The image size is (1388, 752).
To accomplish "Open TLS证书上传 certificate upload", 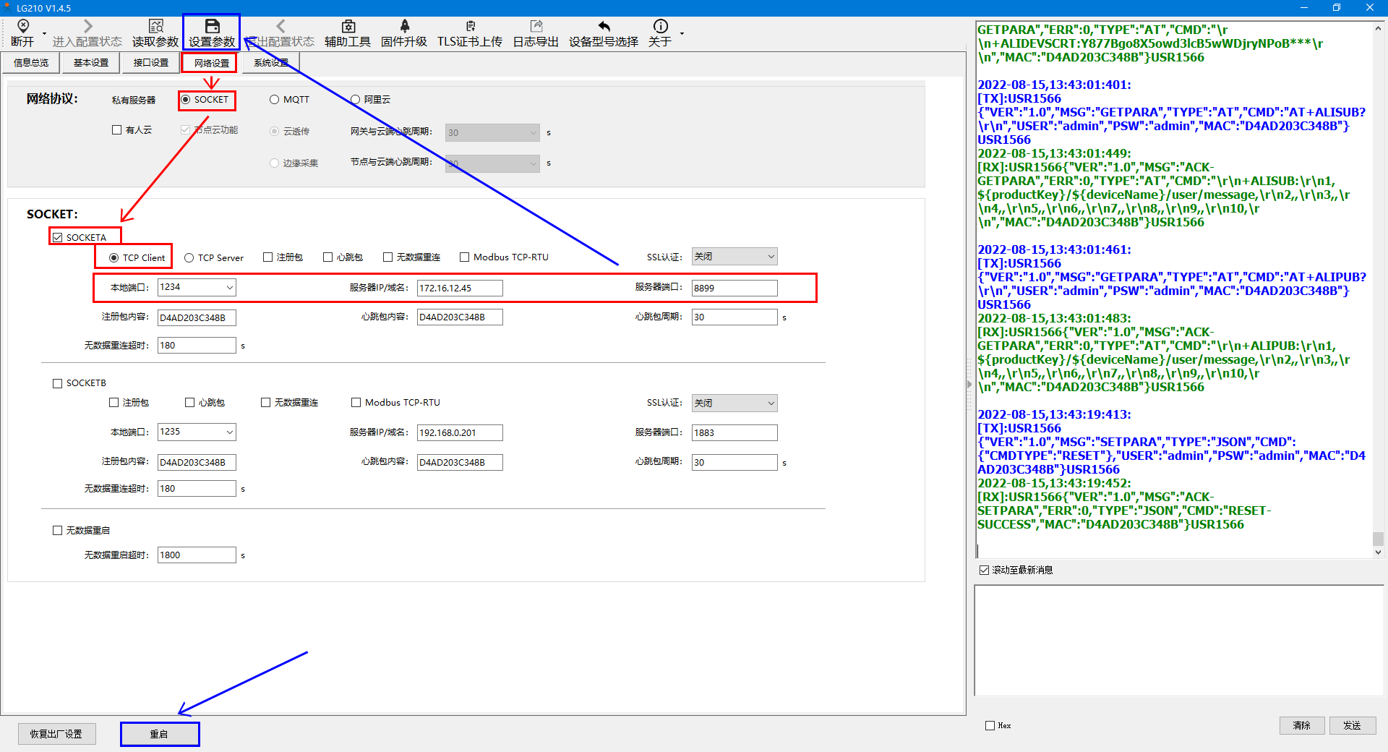I will pos(470,27).
